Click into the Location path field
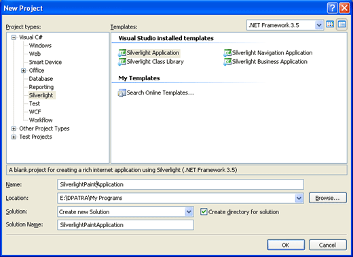 point(176,199)
